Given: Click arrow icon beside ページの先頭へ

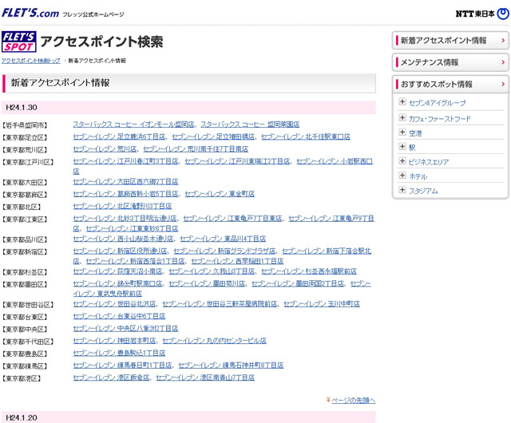Looking at the screenshot, I should click(328, 400).
